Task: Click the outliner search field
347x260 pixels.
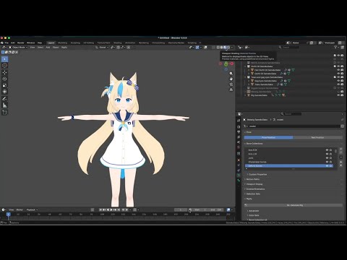Action: pos(289,48)
